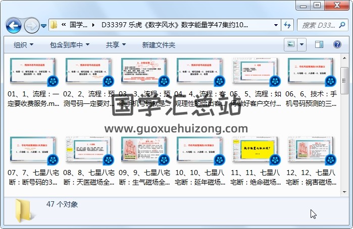Click the 国学 breadcrumb in address bar
This screenshot has height=229, width=353.
[78, 25]
